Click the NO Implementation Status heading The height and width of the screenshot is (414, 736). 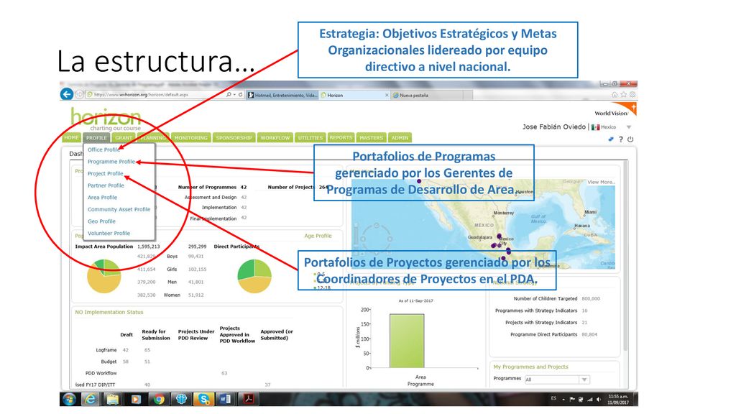[x=109, y=312]
